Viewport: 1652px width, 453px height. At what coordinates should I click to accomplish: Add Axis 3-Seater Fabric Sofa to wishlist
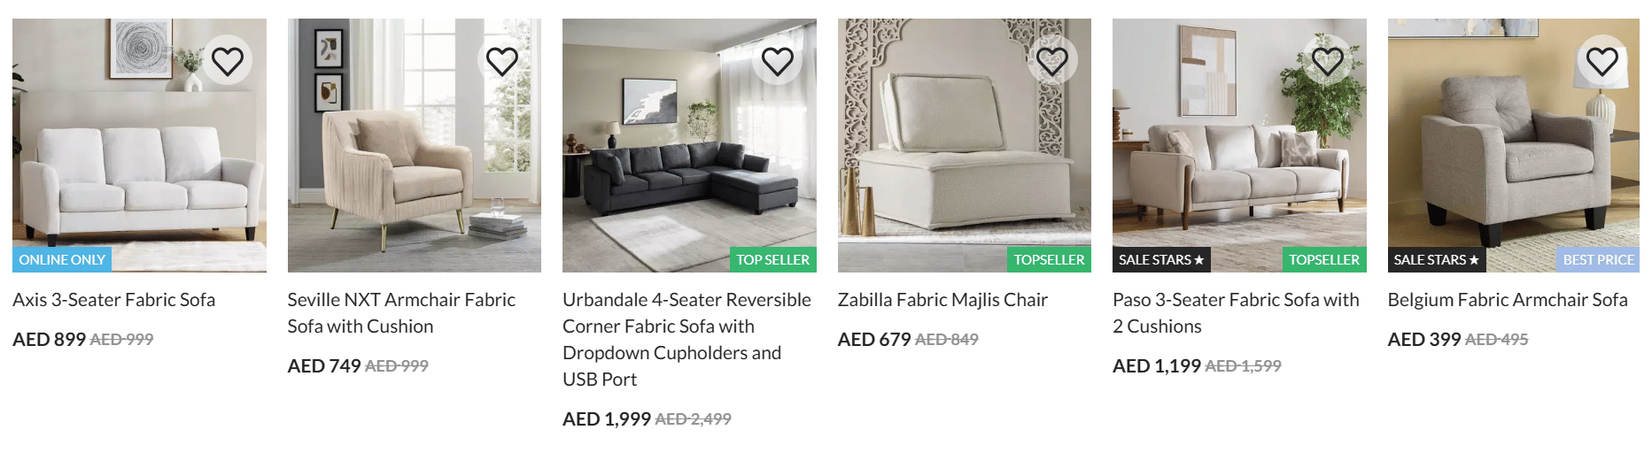[x=228, y=61]
